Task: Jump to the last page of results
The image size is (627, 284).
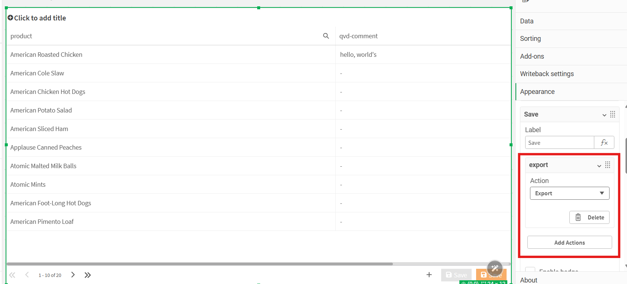Action: point(88,275)
